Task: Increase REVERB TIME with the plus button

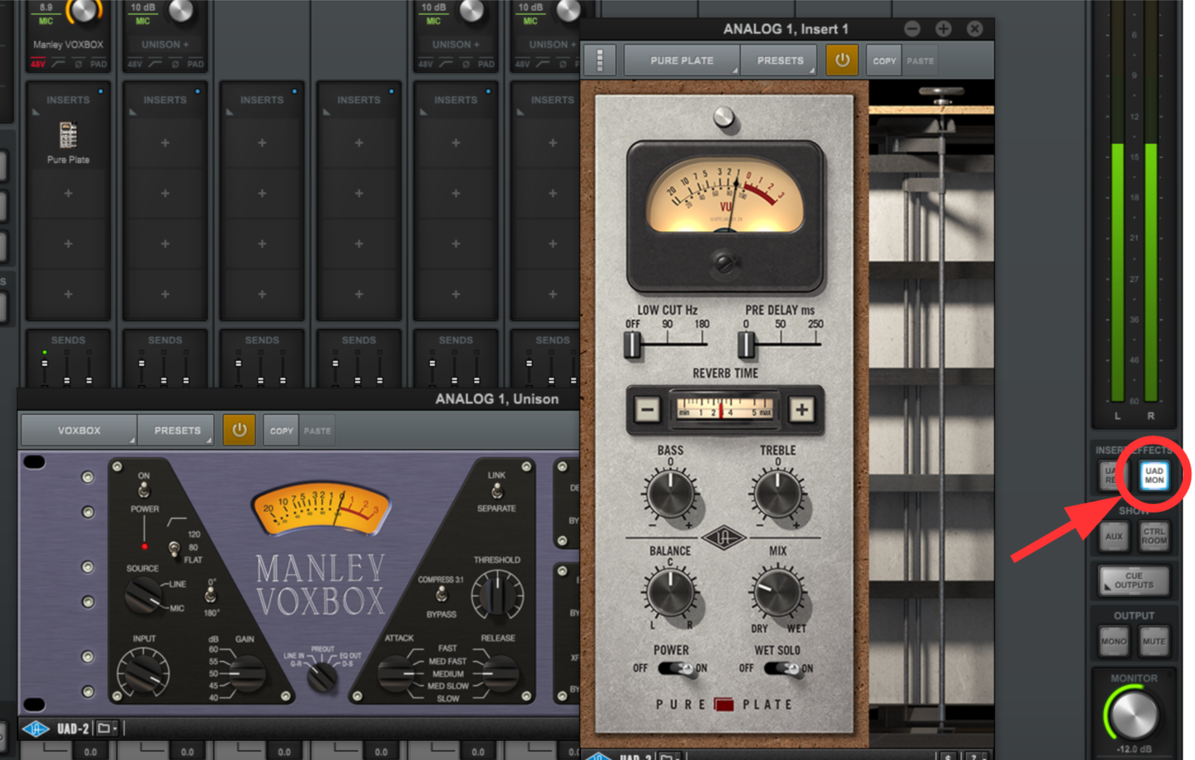Action: coord(801,410)
